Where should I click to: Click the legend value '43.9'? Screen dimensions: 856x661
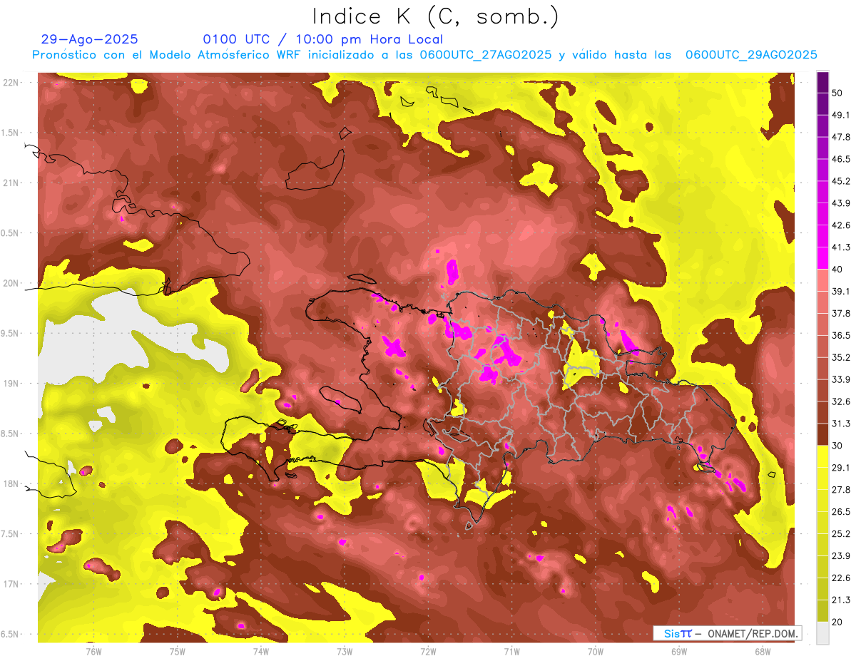(840, 203)
